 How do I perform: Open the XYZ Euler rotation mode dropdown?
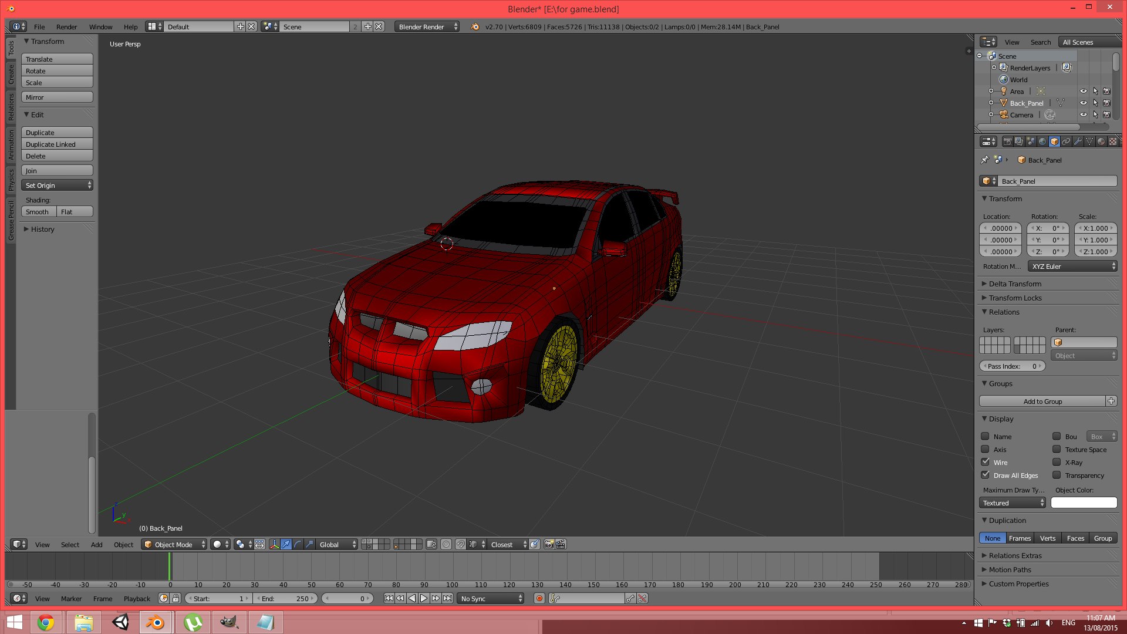tap(1073, 266)
